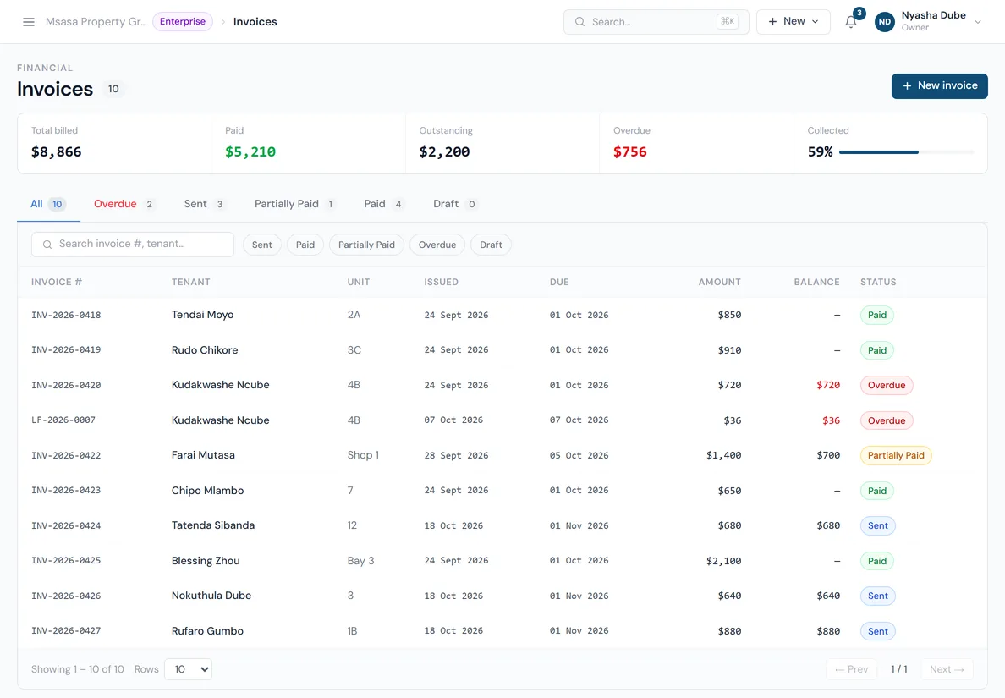Click the Collected 59% progress bar
This screenshot has width=1005, height=698.
[x=906, y=152]
